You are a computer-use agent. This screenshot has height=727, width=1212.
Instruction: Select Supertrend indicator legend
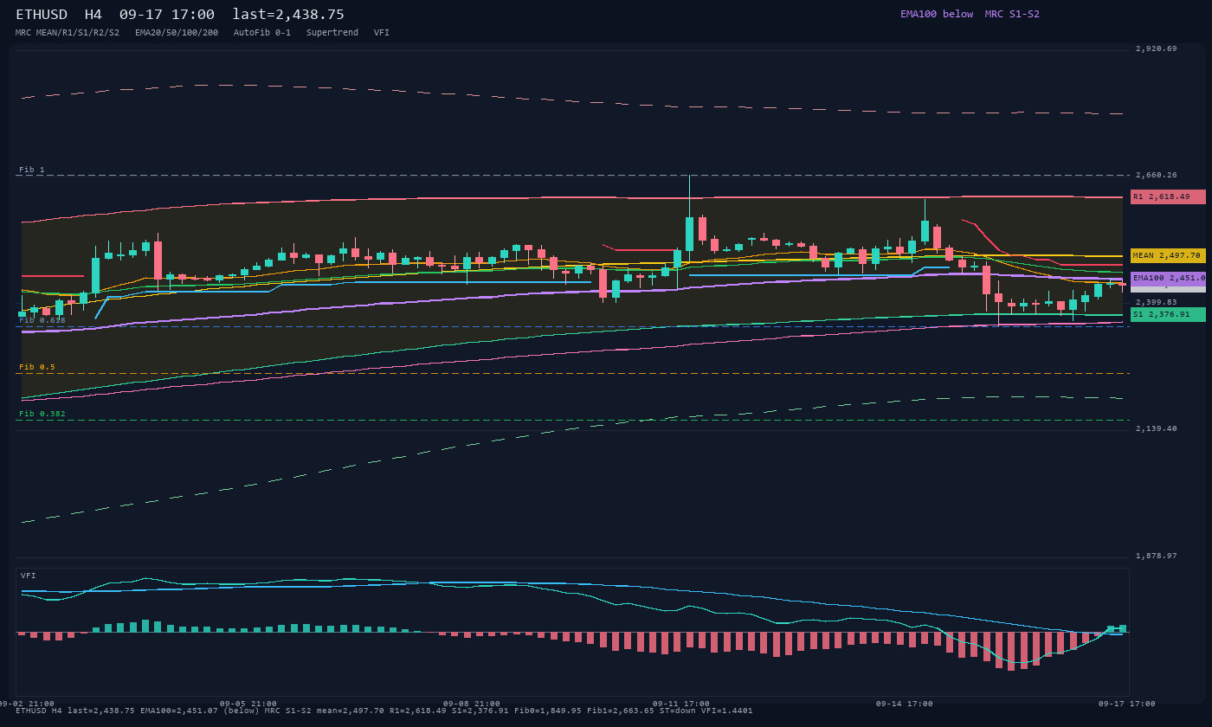pos(332,33)
